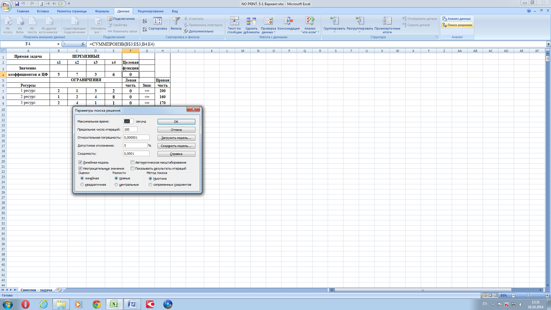Click the Sort A-Z ascending icon
The image size is (551, 310).
coord(145,21)
